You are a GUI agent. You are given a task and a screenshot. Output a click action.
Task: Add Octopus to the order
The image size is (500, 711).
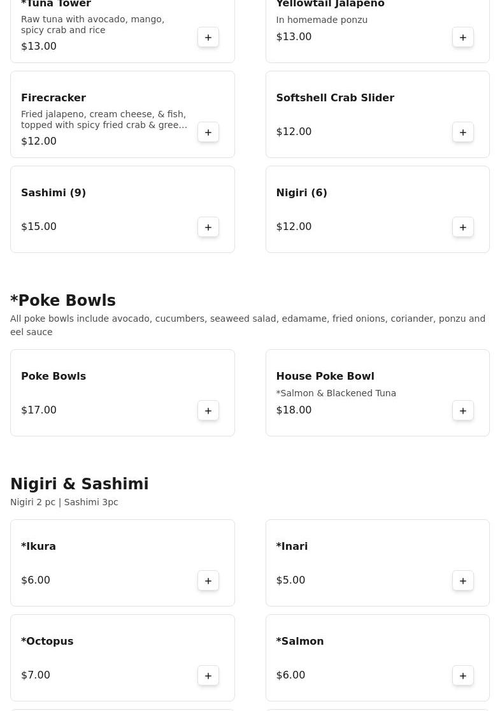click(208, 676)
